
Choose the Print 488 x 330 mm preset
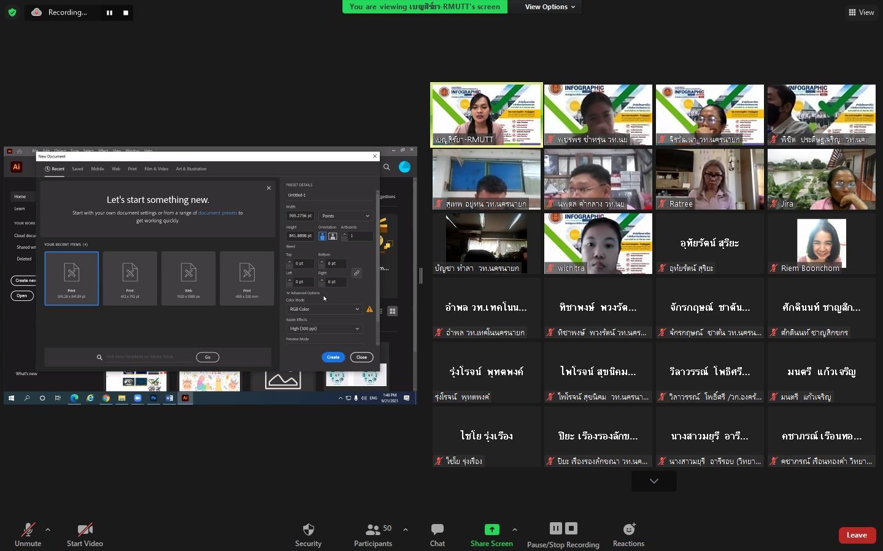point(247,278)
